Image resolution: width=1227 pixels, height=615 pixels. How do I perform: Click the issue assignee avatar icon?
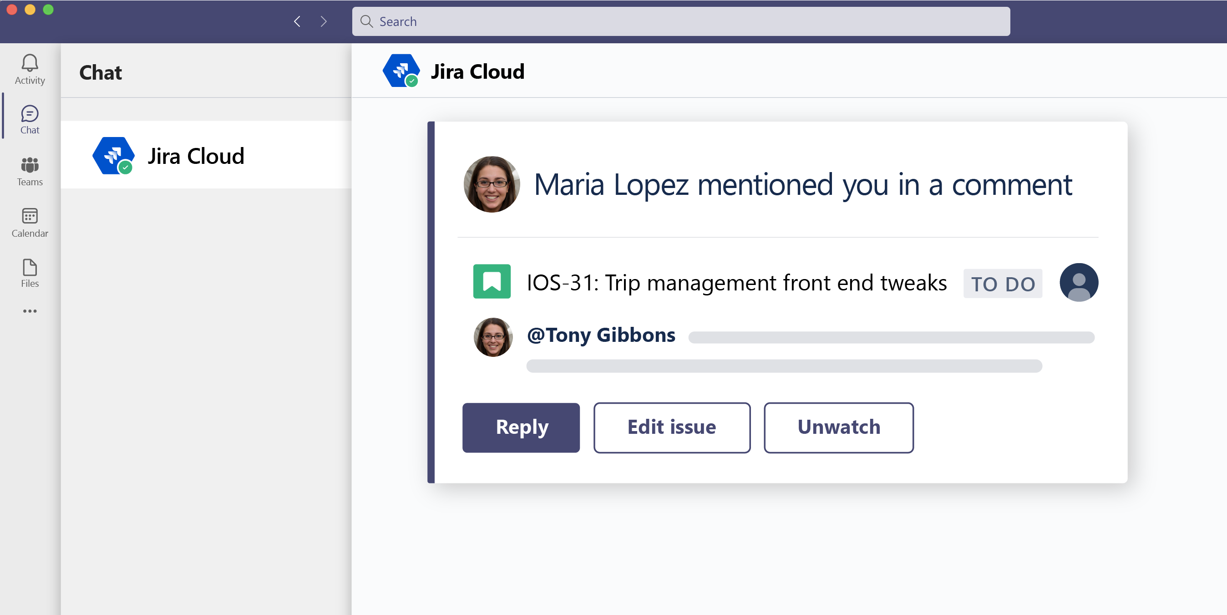[x=1079, y=282]
